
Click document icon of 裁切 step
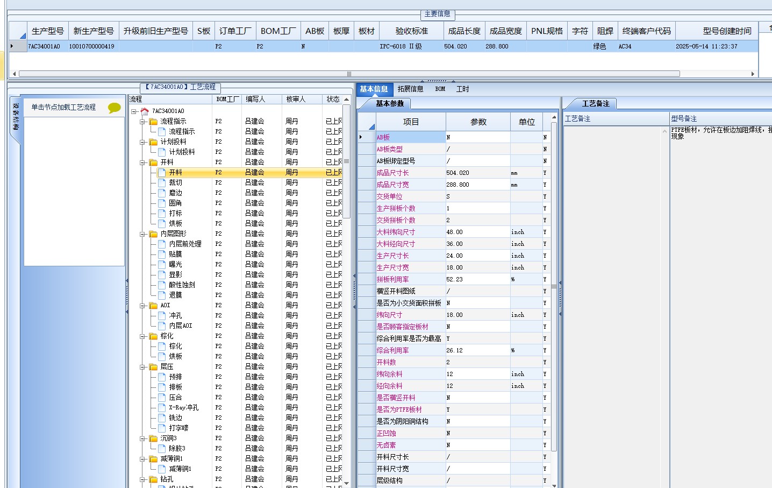[162, 183]
